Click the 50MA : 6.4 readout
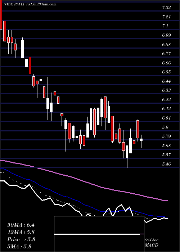Viewport: 180px width, 252px height. (21, 225)
